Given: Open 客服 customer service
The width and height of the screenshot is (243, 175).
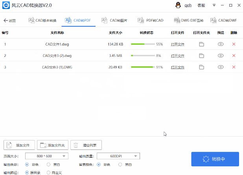Looking at the screenshot, I should (x=201, y=5).
